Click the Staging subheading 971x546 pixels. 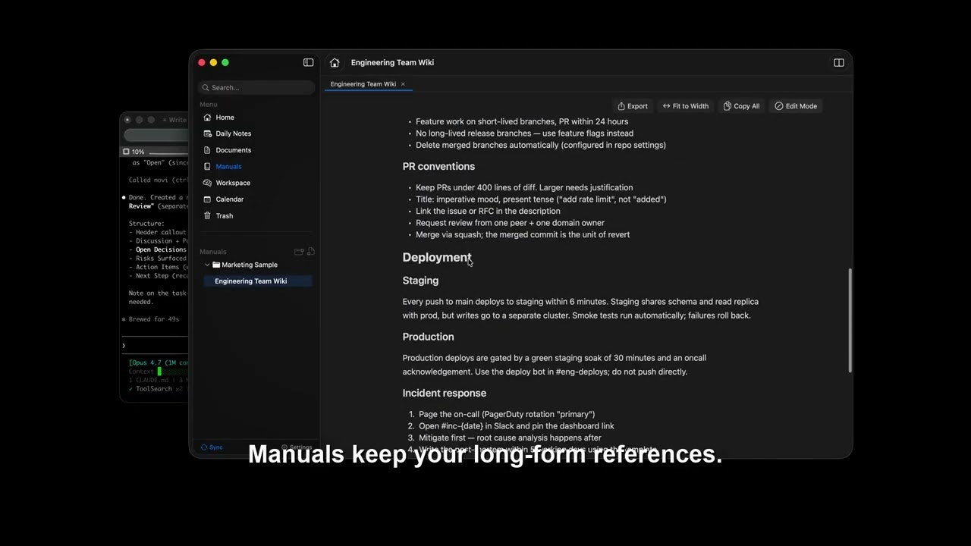coord(420,281)
